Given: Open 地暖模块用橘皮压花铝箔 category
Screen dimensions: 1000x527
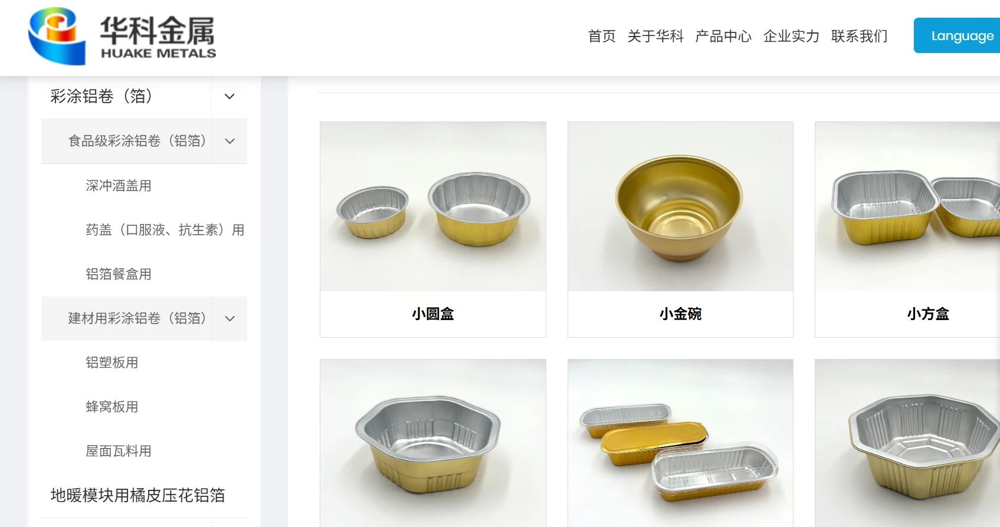Looking at the screenshot, I should 138,495.
